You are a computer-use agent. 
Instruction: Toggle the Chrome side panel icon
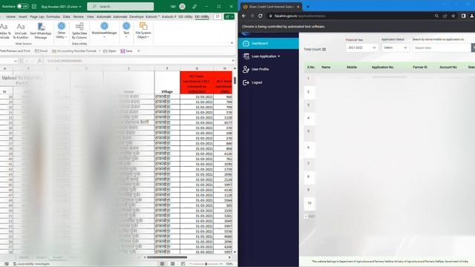coord(463,16)
